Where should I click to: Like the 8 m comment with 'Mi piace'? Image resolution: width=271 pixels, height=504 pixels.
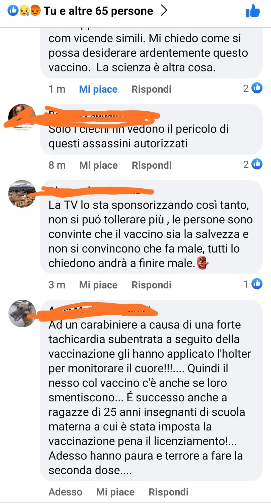99,165
